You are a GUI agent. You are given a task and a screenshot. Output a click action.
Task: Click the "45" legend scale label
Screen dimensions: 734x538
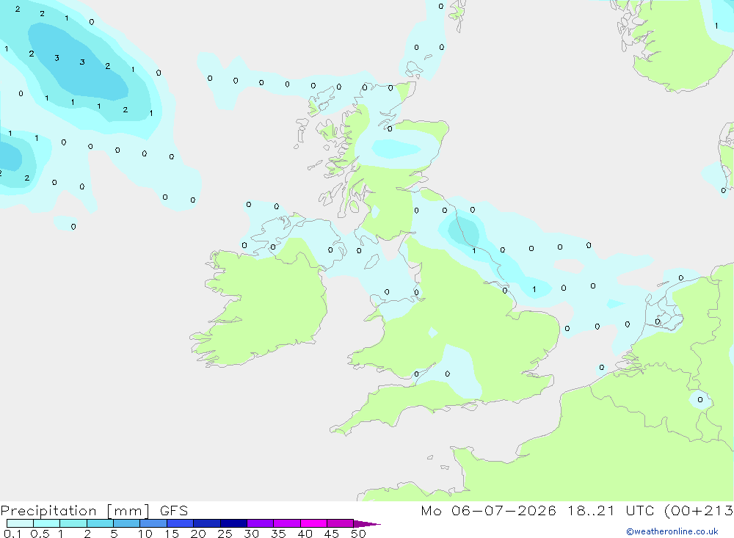pos(332,534)
